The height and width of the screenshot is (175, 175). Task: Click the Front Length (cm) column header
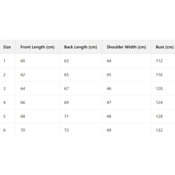tap(37, 47)
